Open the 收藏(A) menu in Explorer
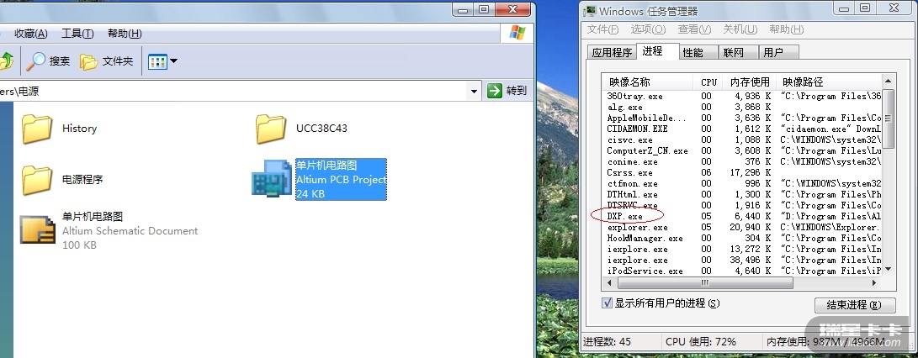The height and width of the screenshot is (358, 918). click(31, 34)
